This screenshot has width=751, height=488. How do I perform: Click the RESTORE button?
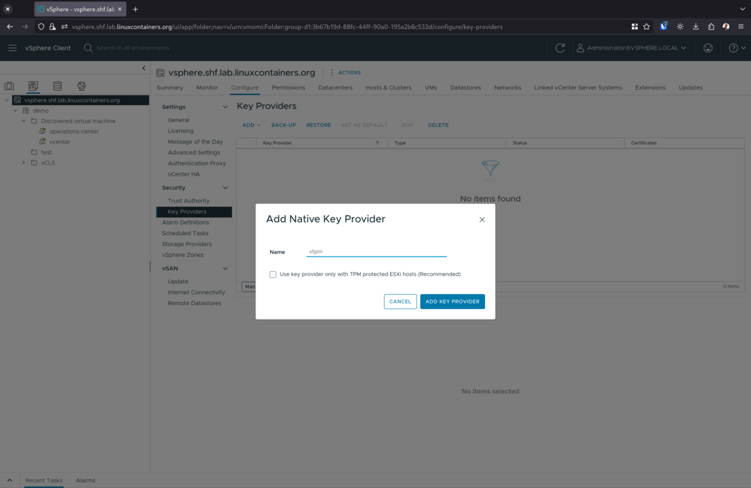click(318, 125)
